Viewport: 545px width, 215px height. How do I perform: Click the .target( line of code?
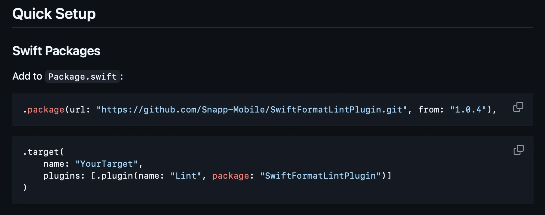[43, 152]
